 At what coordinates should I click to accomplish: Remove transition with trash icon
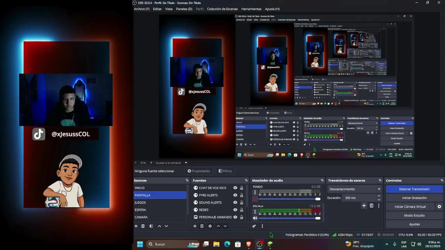(x=371, y=206)
